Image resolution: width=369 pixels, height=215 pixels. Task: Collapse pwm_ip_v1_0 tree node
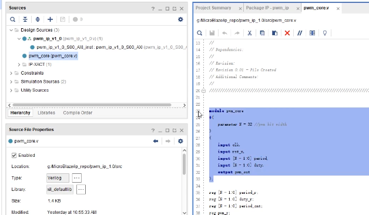pos(19,39)
